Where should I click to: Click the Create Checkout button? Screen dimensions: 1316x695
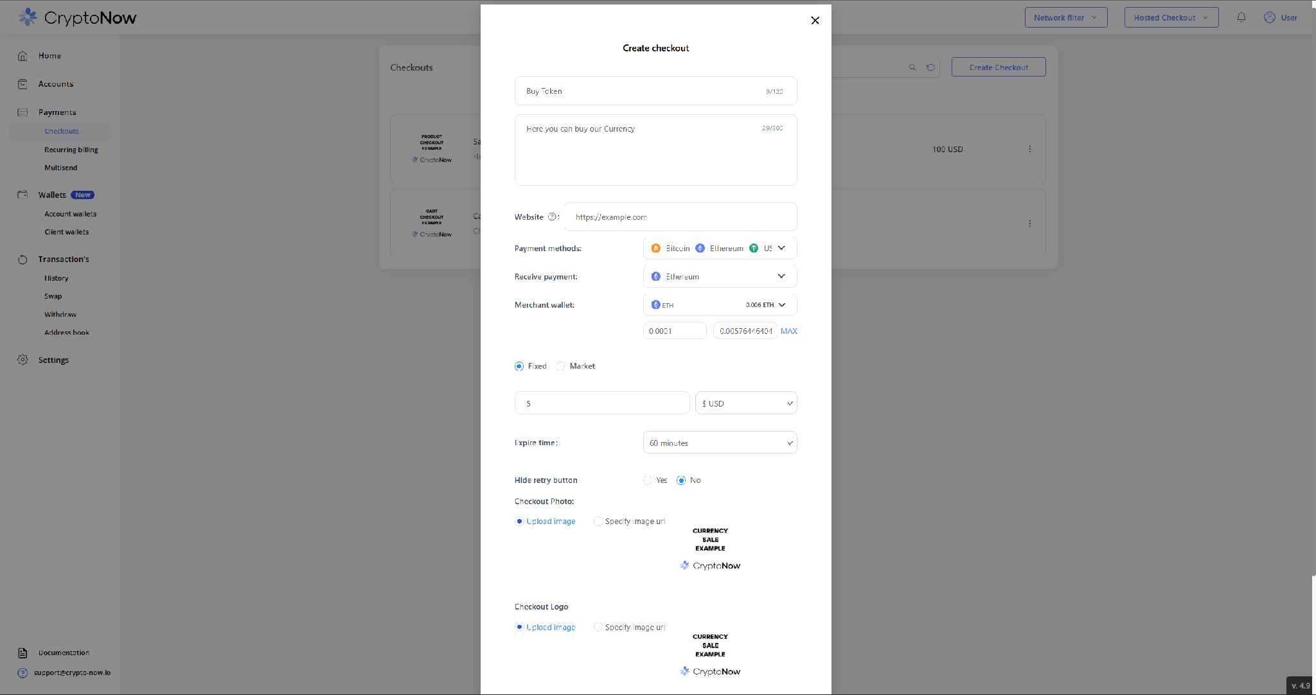999,67
